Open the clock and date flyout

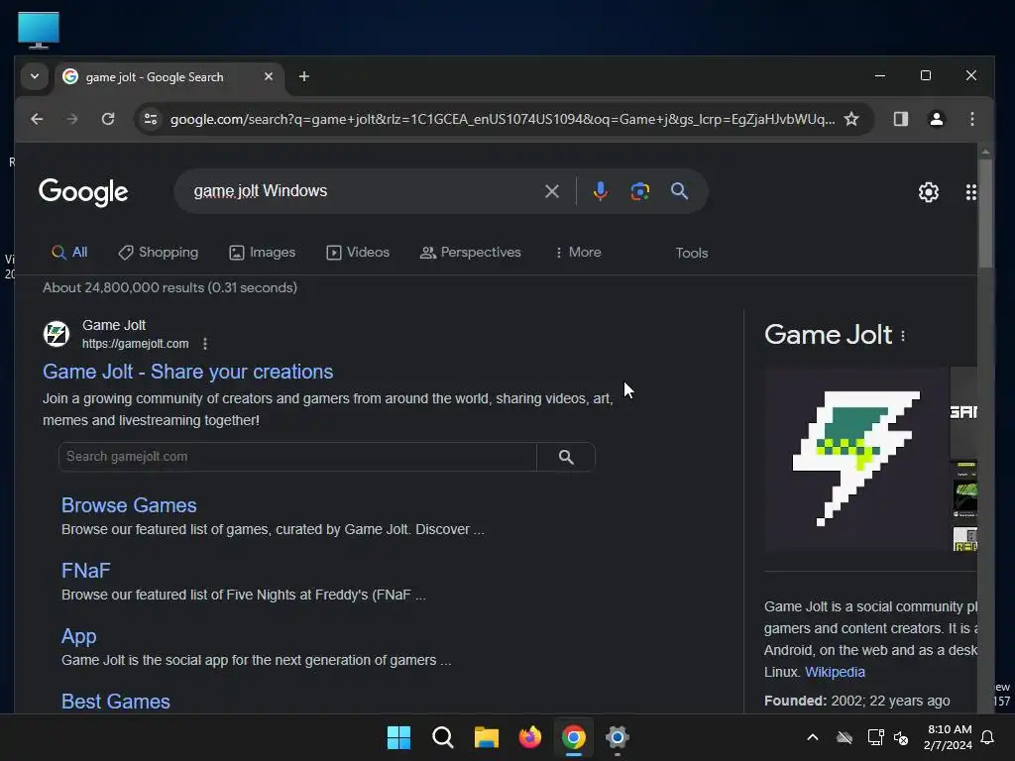click(x=949, y=737)
